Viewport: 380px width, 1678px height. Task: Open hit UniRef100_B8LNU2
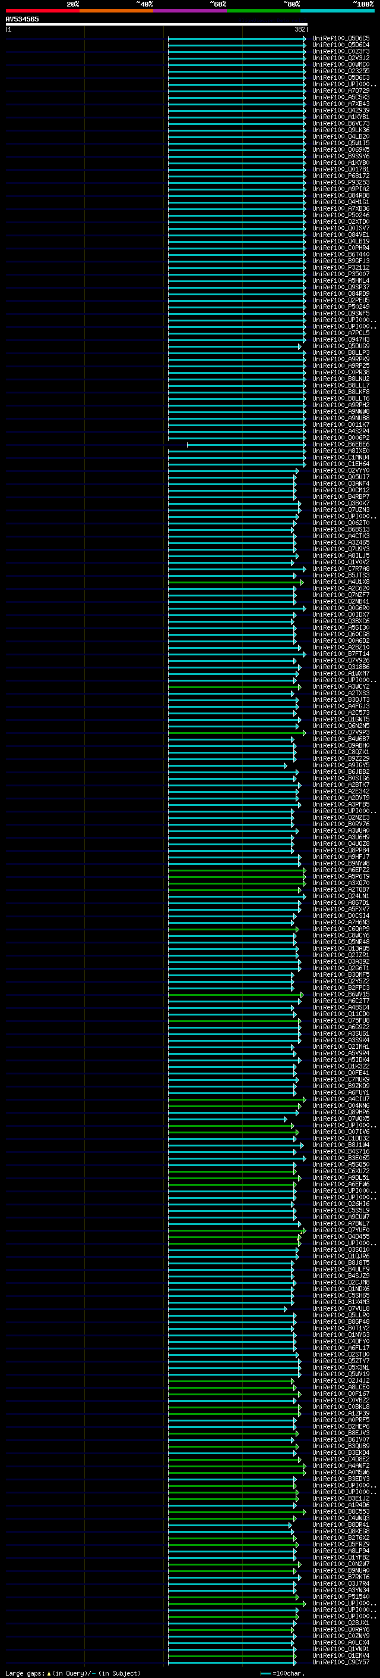click(x=341, y=379)
